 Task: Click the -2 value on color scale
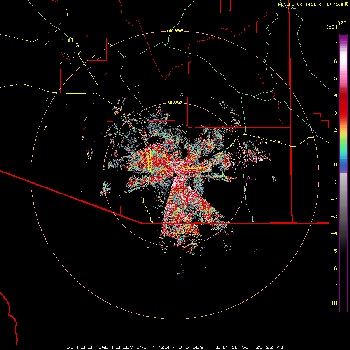(334, 199)
